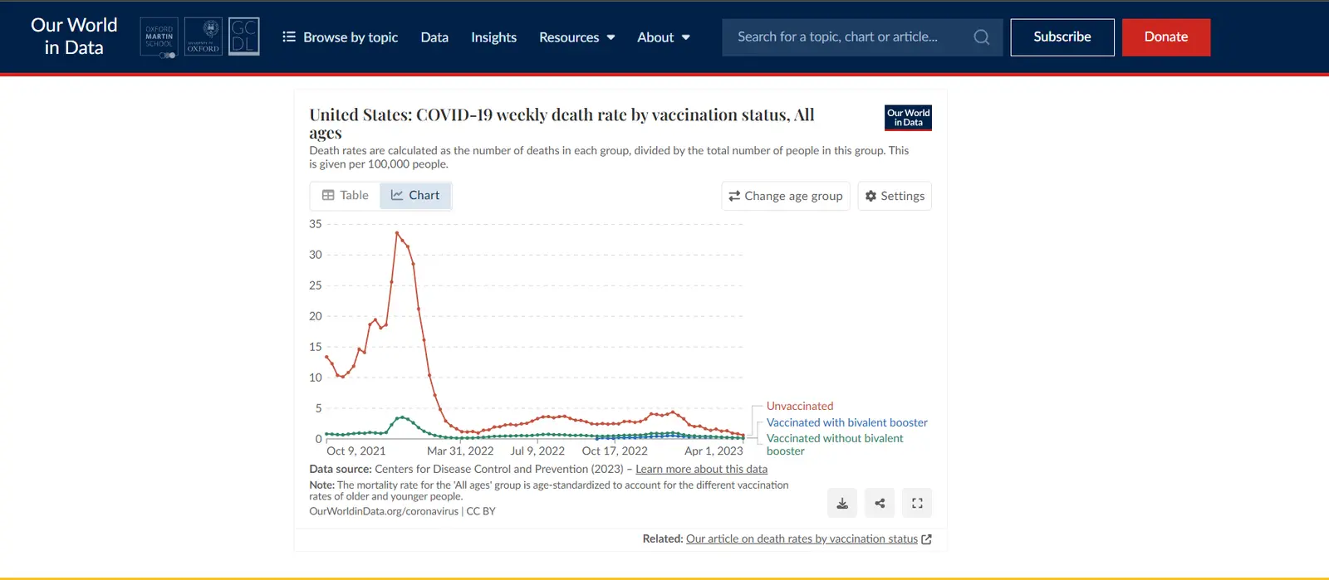Image resolution: width=1329 pixels, height=580 pixels.
Task: Expand the Resources dropdown menu
Action: [x=577, y=37]
